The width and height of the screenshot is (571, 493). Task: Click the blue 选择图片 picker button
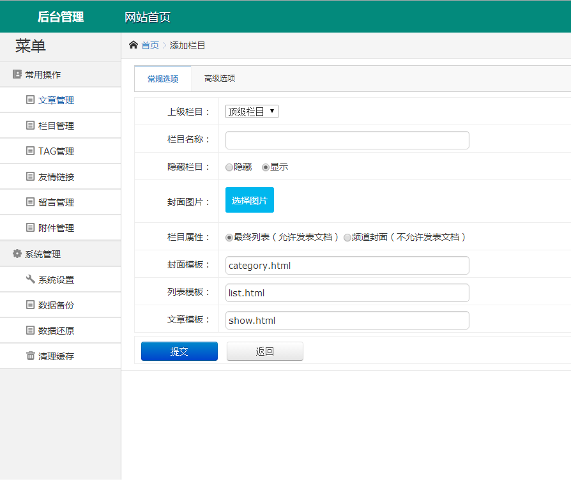[x=249, y=199]
